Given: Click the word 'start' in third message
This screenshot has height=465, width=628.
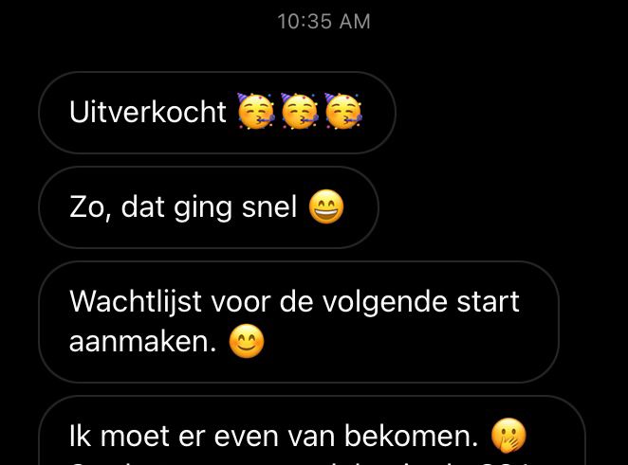Looking at the screenshot, I should pyautogui.click(x=489, y=301).
